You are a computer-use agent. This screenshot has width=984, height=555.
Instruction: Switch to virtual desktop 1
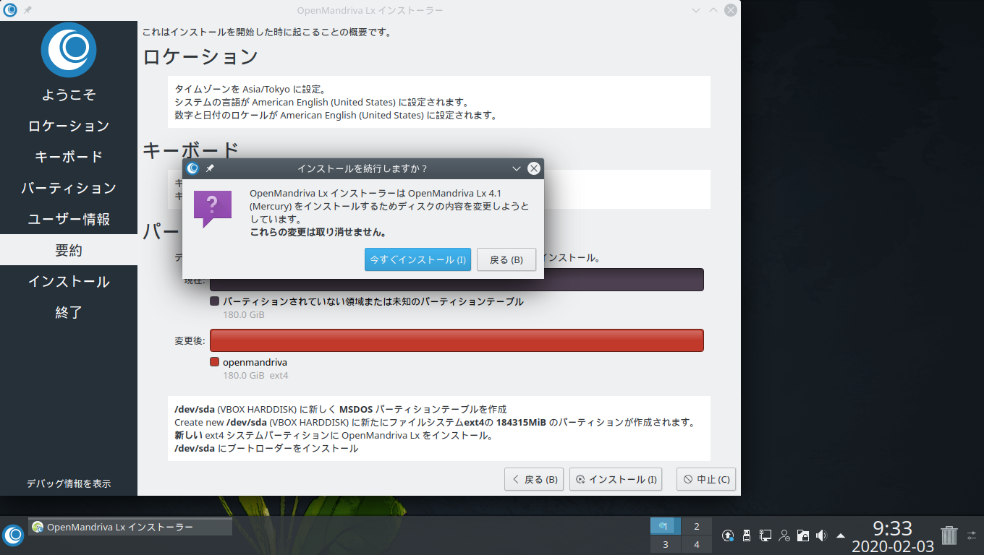[x=665, y=526]
